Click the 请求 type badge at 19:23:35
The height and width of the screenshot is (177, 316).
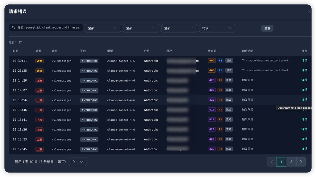[x=39, y=71]
